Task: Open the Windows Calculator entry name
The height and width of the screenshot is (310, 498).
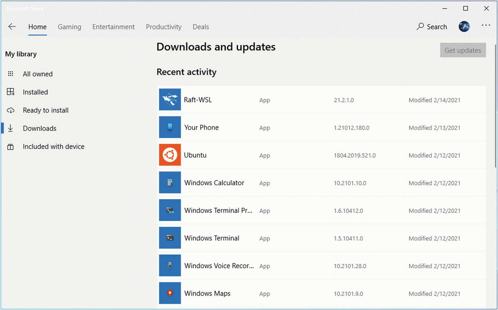Action: [x=214, y=183]
